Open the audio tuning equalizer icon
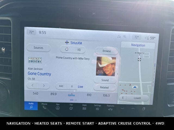The height and width of the screenshot is (130, 174). pos(79,50)
